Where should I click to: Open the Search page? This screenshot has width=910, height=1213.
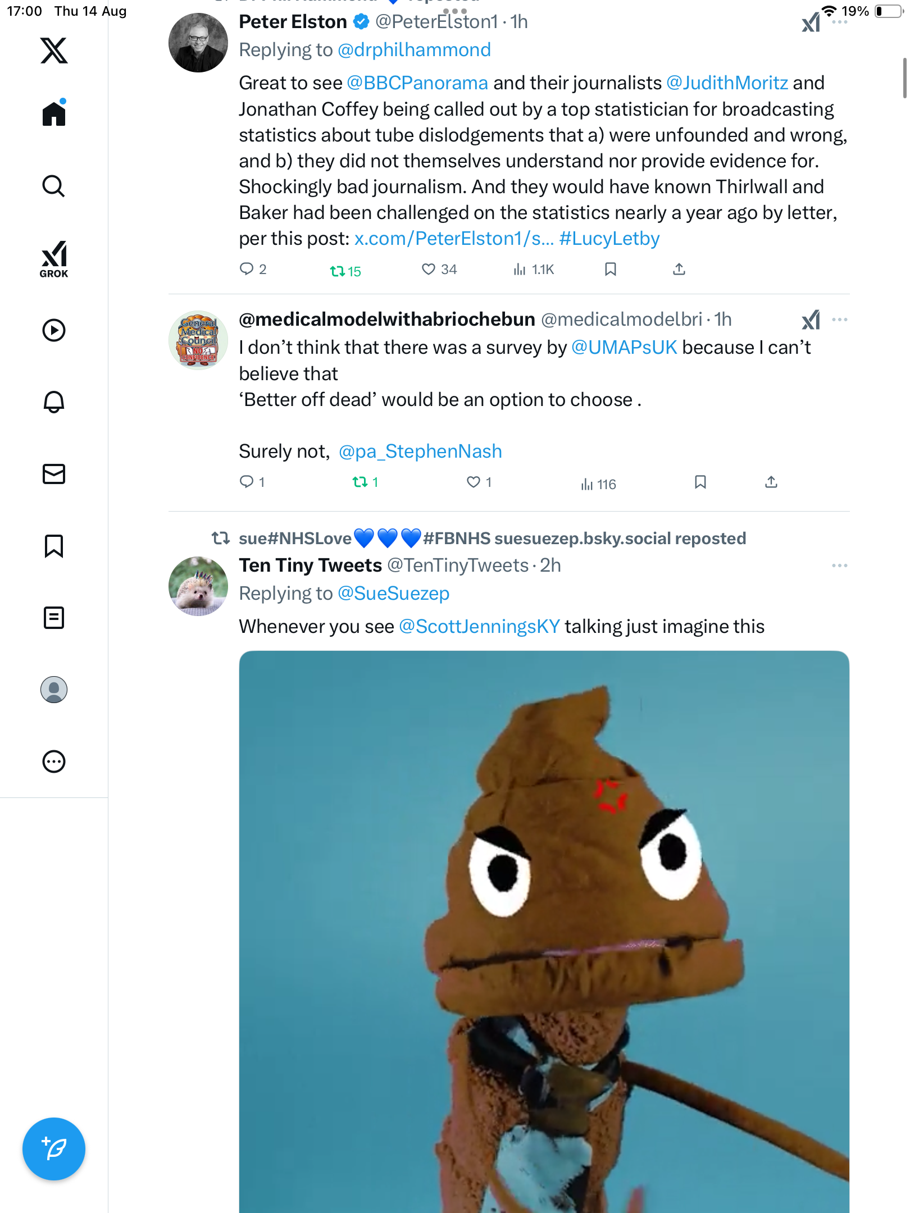(x=54, y=186)
